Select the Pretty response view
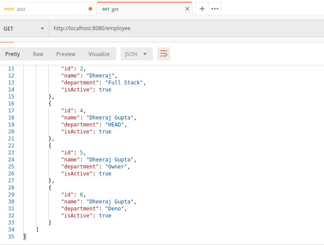324x245 pixels. pos(13,54)
